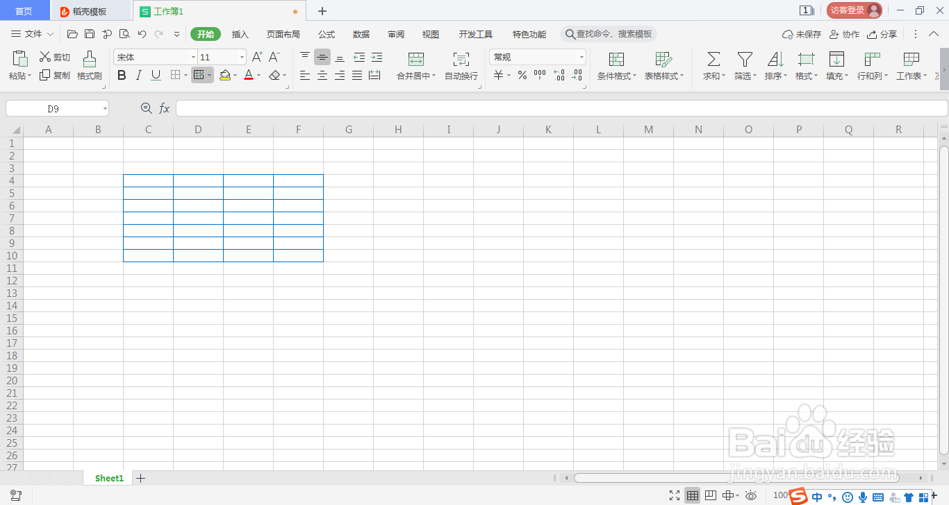Toggle Wrap text (自动换行)

coord(461,66)
